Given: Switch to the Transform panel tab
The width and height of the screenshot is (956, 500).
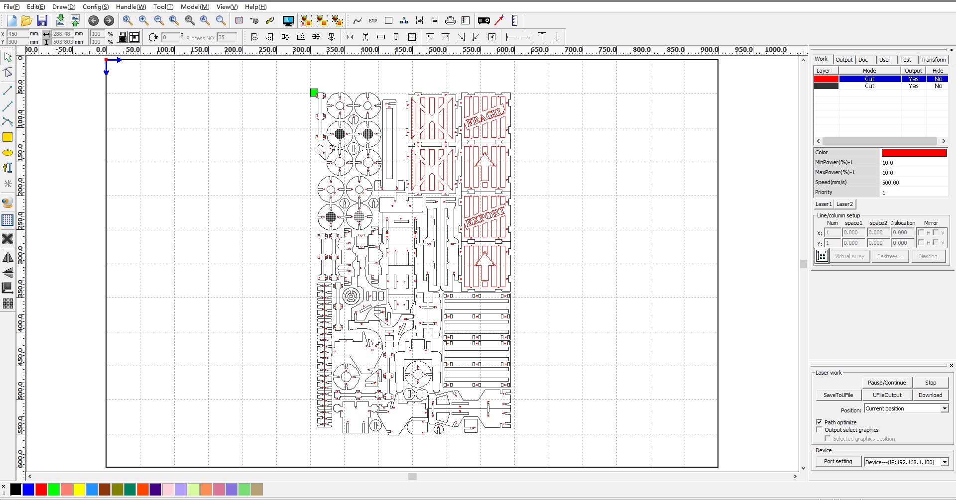Looking at the screenshot, I should pyautogui.click(x=933, y=59).
